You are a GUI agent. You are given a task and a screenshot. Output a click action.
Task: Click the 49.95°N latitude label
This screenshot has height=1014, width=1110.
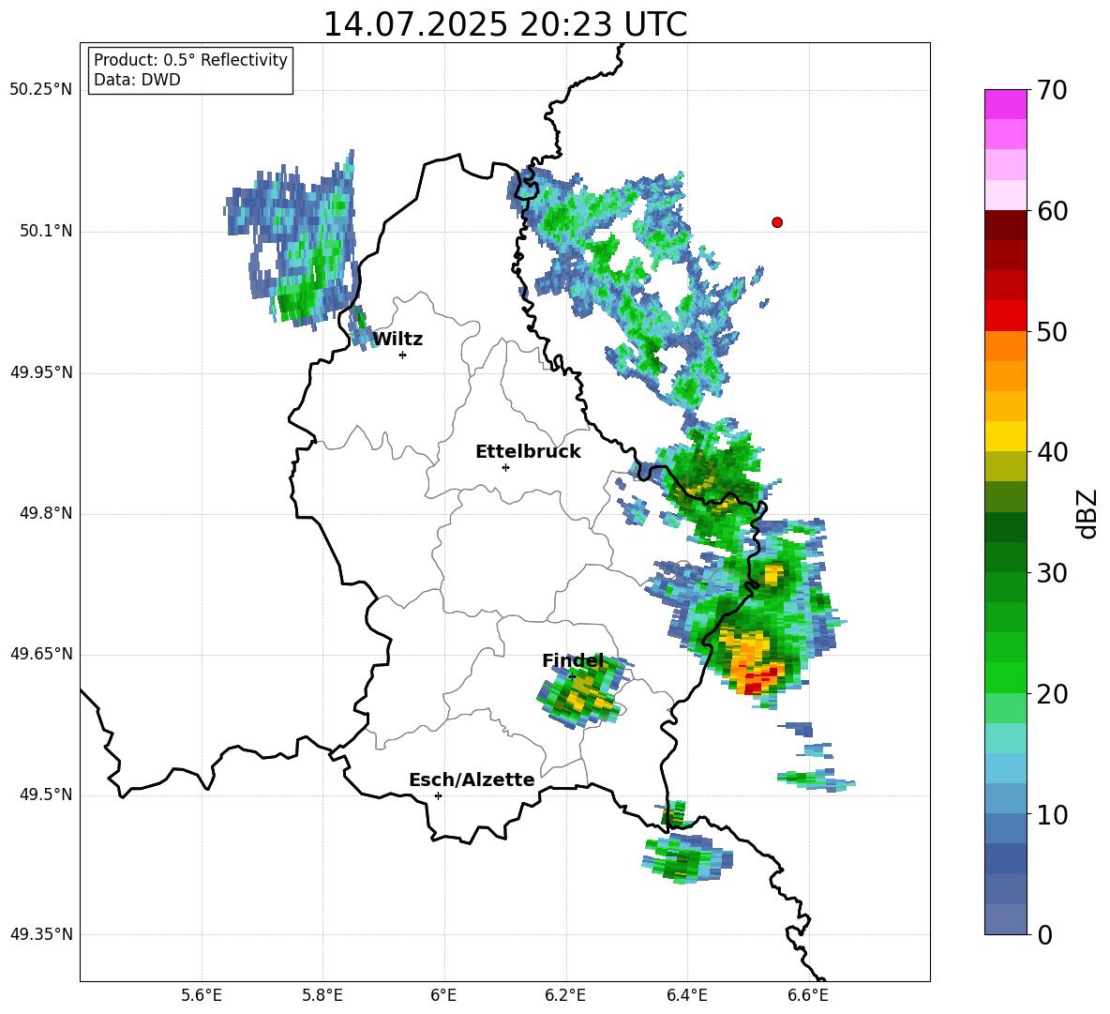point(41,372)
